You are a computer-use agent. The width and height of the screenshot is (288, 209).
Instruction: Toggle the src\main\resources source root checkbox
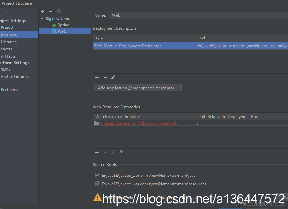98,184
